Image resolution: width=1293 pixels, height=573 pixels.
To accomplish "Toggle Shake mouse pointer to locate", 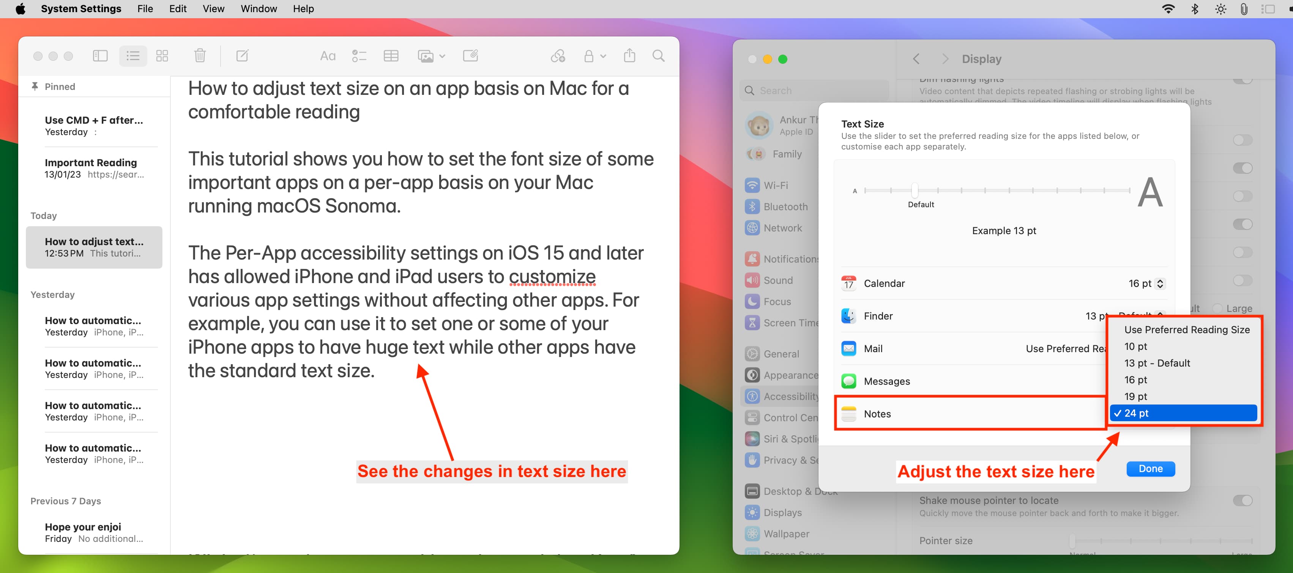I will pos(1242,500).
